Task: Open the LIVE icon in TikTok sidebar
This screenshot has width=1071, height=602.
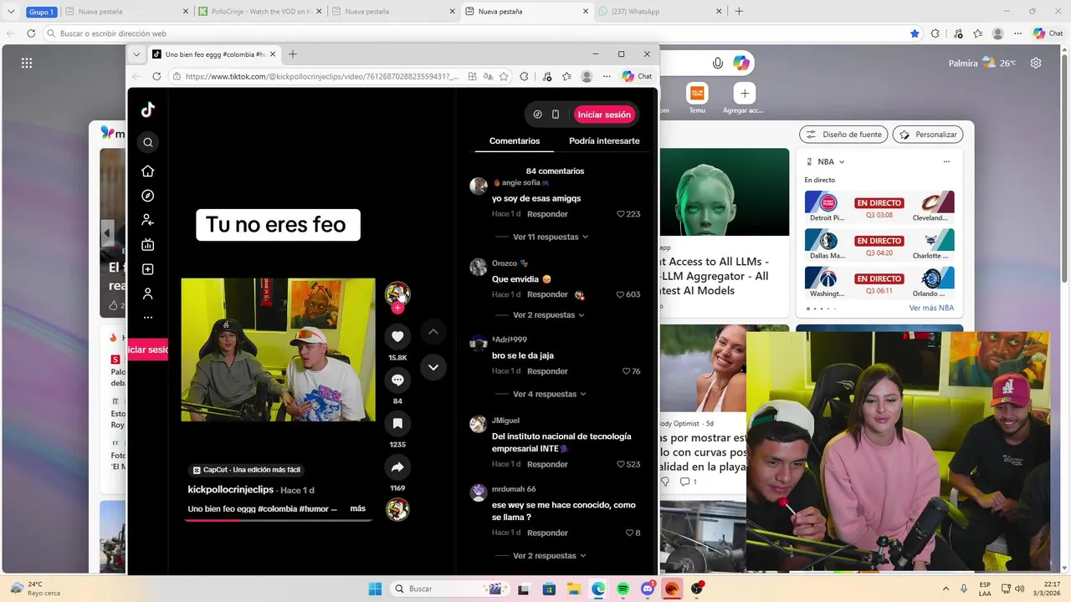Action: 148,245
